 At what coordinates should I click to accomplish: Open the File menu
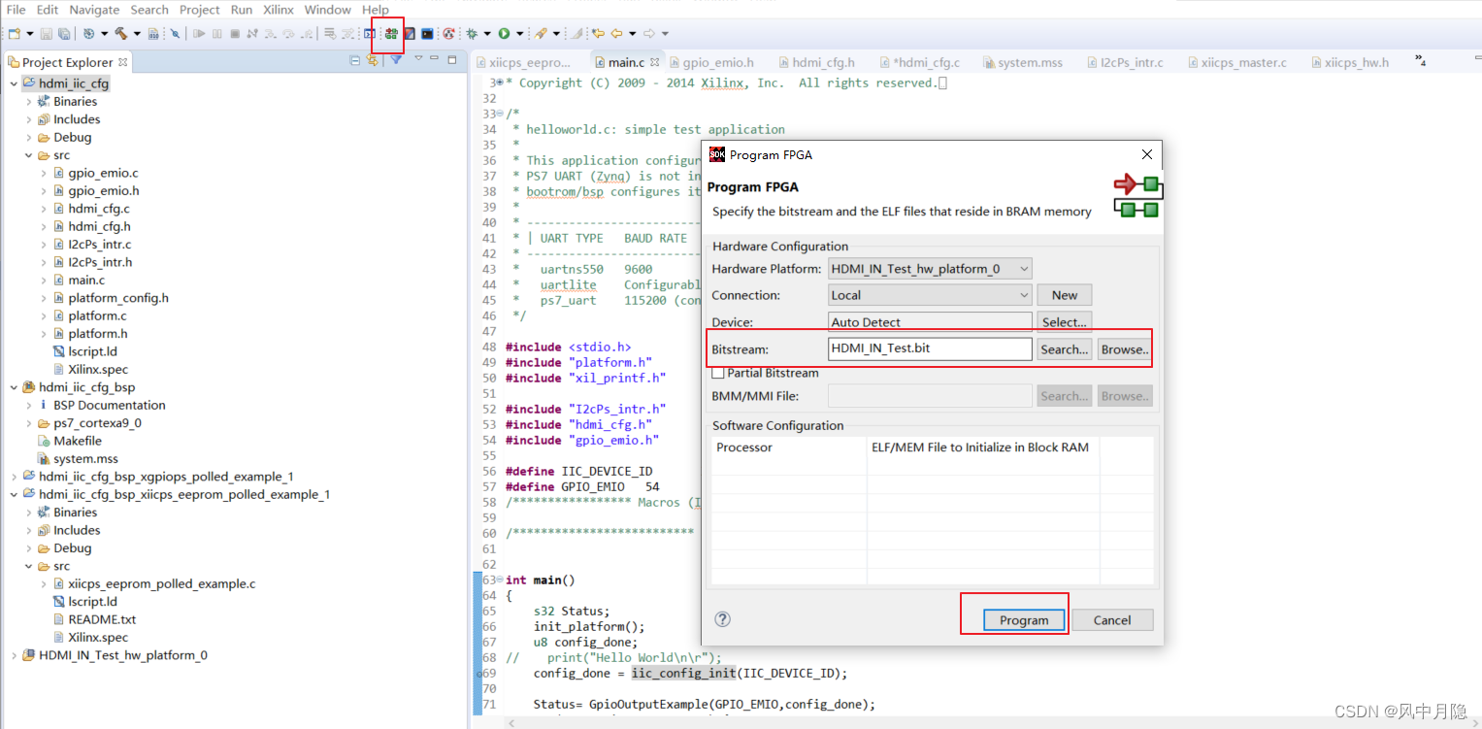pyautogui.click(x=16, y=10)
